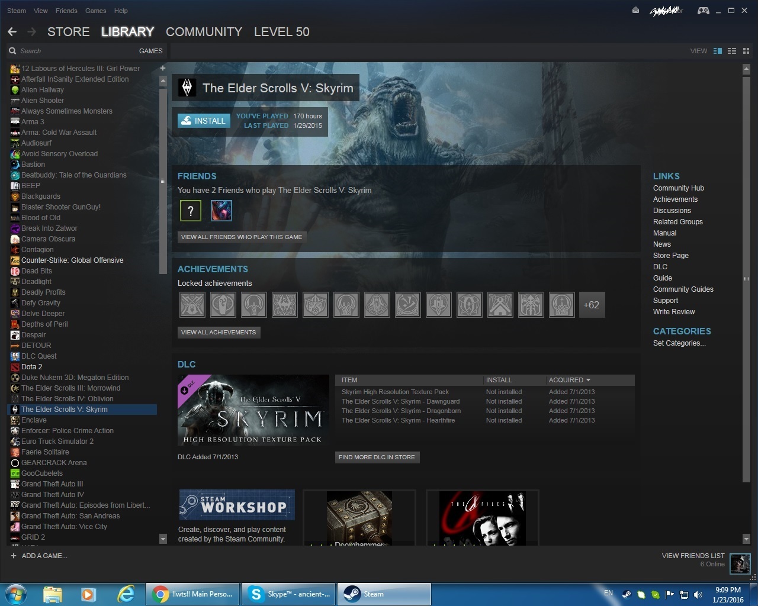Image resolution: width=758 pixels, height=606 pixels.
Task: Go forward with the right arrow
Action: [x=32, y=32]
